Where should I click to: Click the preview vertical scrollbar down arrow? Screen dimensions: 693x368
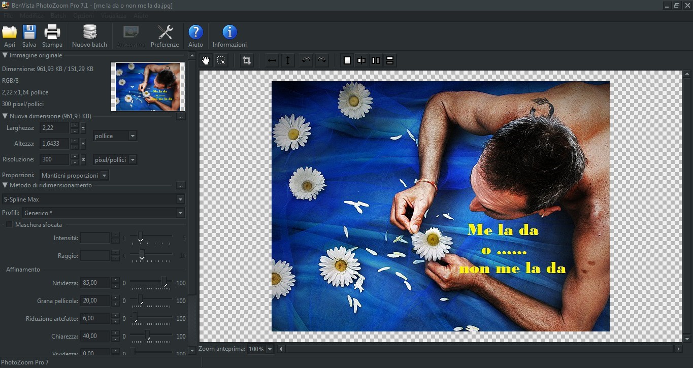coord(687,339)
